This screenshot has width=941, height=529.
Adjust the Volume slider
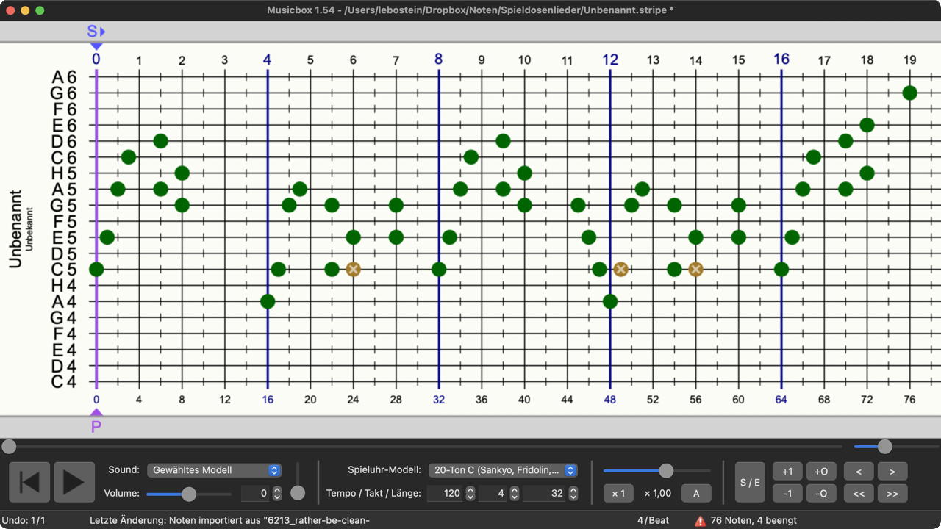click(x=189, y=494)
